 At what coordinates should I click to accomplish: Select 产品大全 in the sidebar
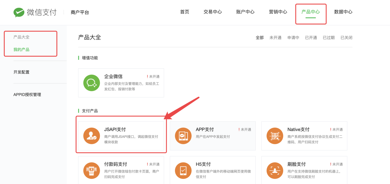click(21, 37)
